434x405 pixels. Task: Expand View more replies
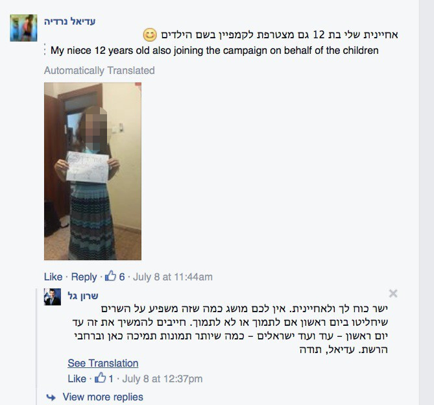point(103,397)
